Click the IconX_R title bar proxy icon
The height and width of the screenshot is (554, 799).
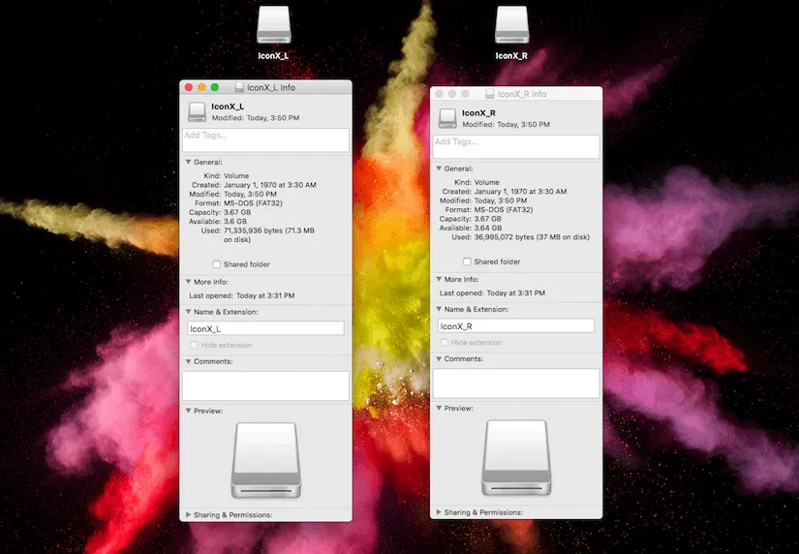[x=490, y=94]
